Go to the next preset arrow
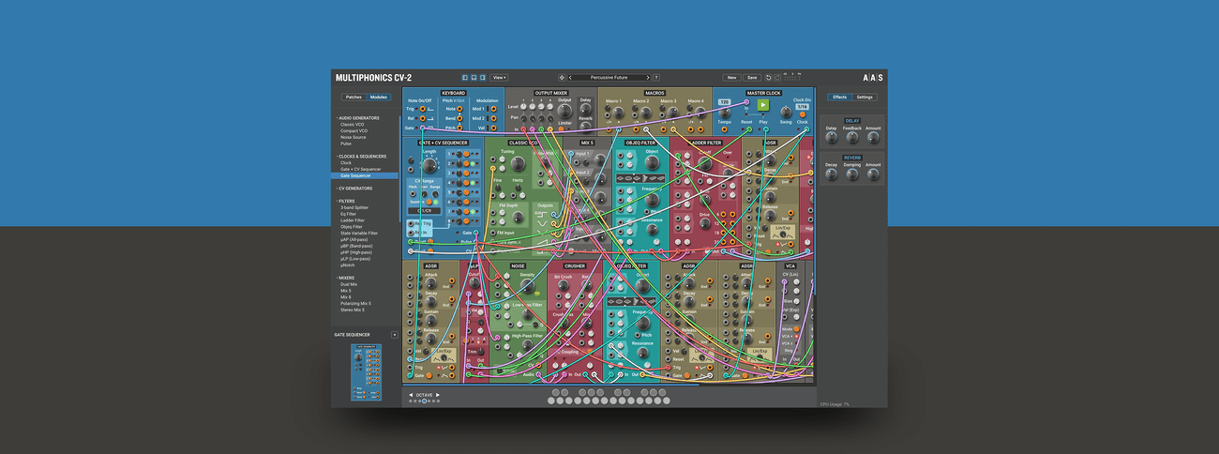This screenshot has width=1219, height=454. point(649,78)
